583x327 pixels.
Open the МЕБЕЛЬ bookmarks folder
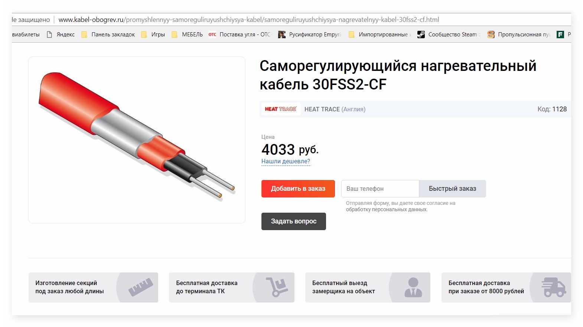(187, 35)
